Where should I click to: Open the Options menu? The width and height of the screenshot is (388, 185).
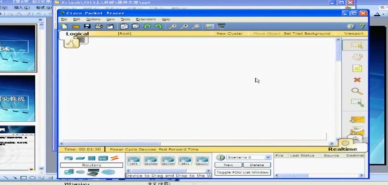click(x=93, y=19)
